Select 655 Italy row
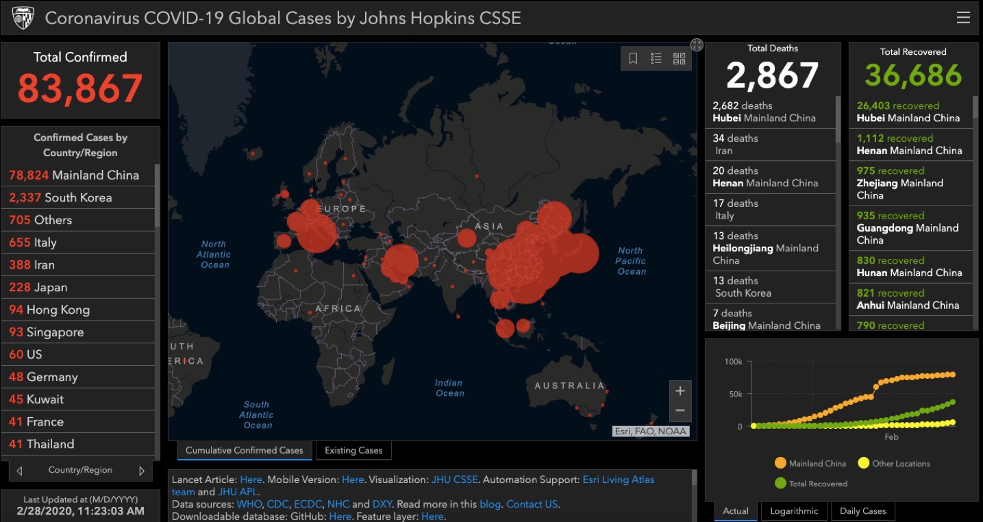Screen dimensions: 983x522 pos(79,243)
